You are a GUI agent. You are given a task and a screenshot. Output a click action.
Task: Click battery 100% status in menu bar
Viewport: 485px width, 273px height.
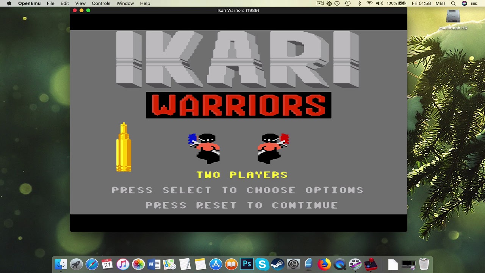point(397,3)
